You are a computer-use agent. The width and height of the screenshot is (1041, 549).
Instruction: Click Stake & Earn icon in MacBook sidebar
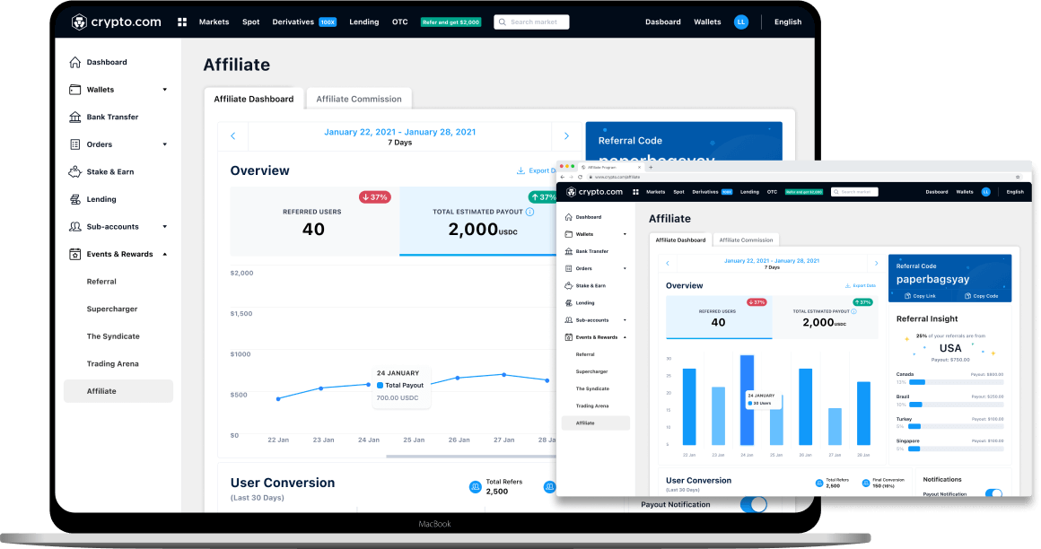tap(75, 171)
